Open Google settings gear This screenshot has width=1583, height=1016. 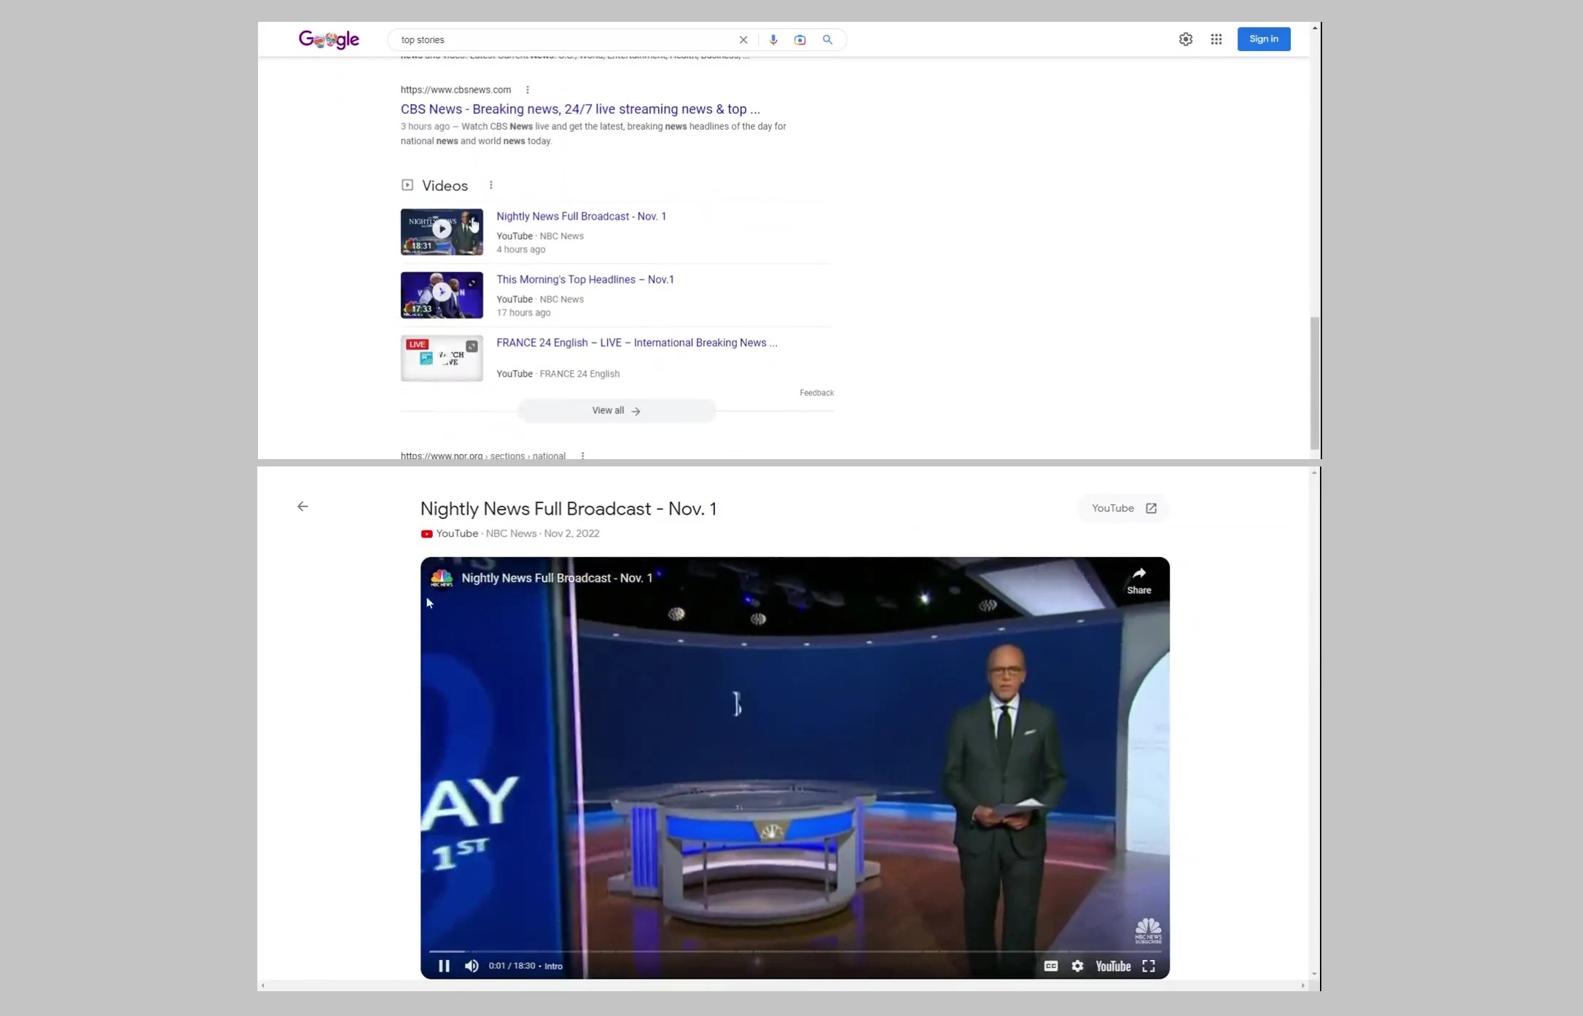1186,39
